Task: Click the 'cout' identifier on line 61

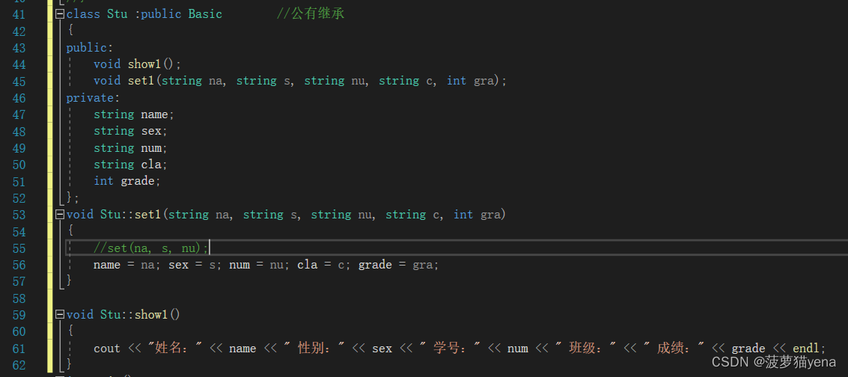Action: point(107,349)
